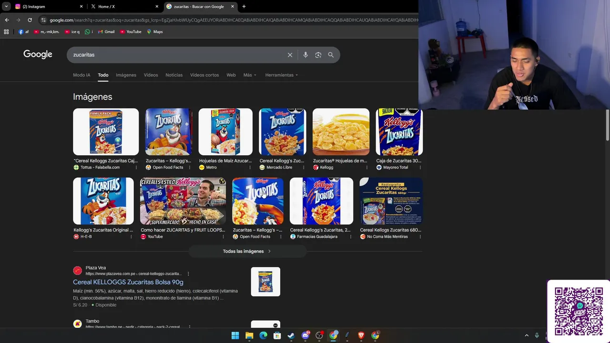Open Brave browser from the taskbar
The width and height of the screenshot is (610, 343).
pyautogui.click(x=361, y=335)
